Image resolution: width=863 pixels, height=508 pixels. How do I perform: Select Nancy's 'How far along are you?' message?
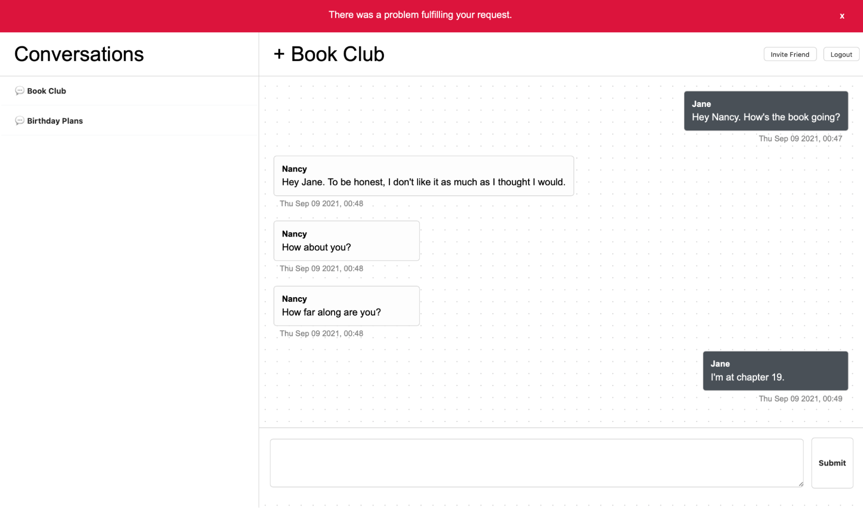[346, 306]
